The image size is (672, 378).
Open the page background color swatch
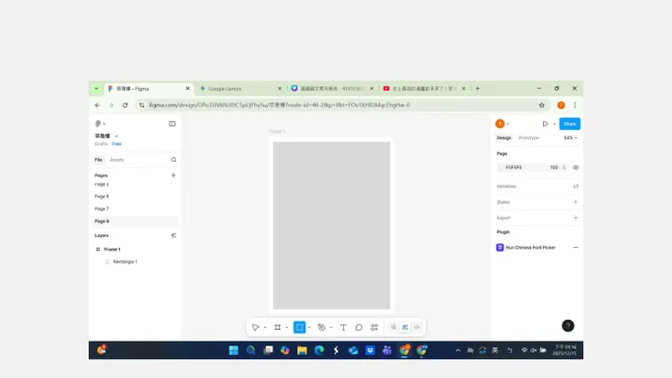pos(500,167)
